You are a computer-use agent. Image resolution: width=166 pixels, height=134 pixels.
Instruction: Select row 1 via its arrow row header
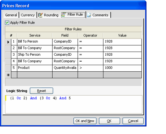[x=8, y=42]
